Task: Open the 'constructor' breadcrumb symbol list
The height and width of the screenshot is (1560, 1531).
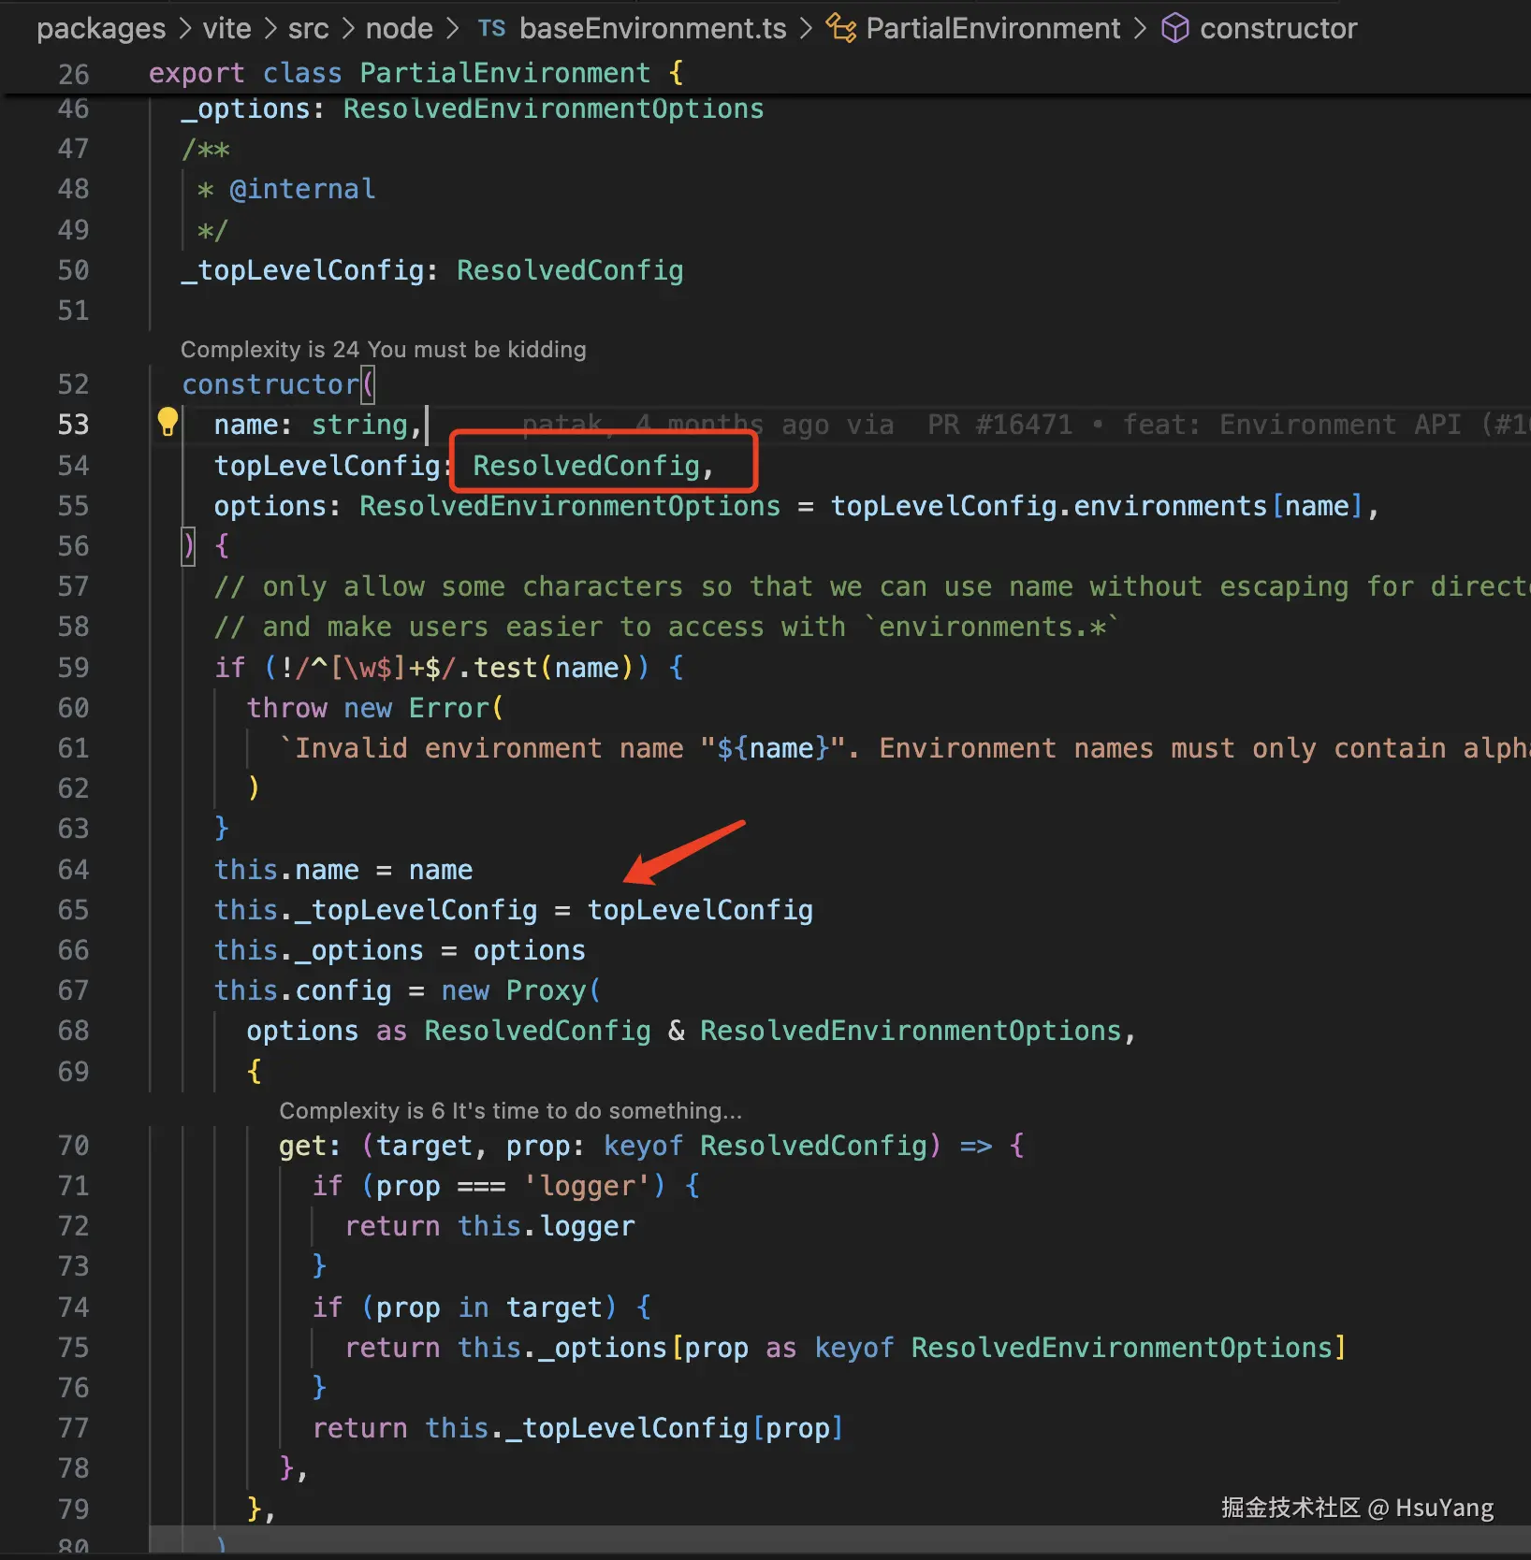Action: click(x=1278, y=28)
